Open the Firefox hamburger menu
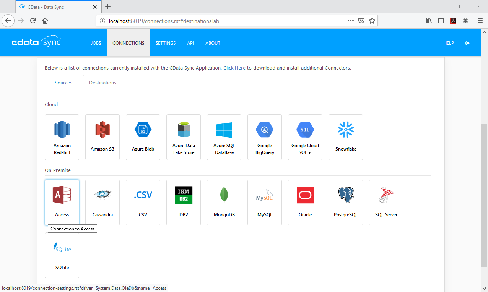Screen dimensions: 488x292 coord(480,21)
